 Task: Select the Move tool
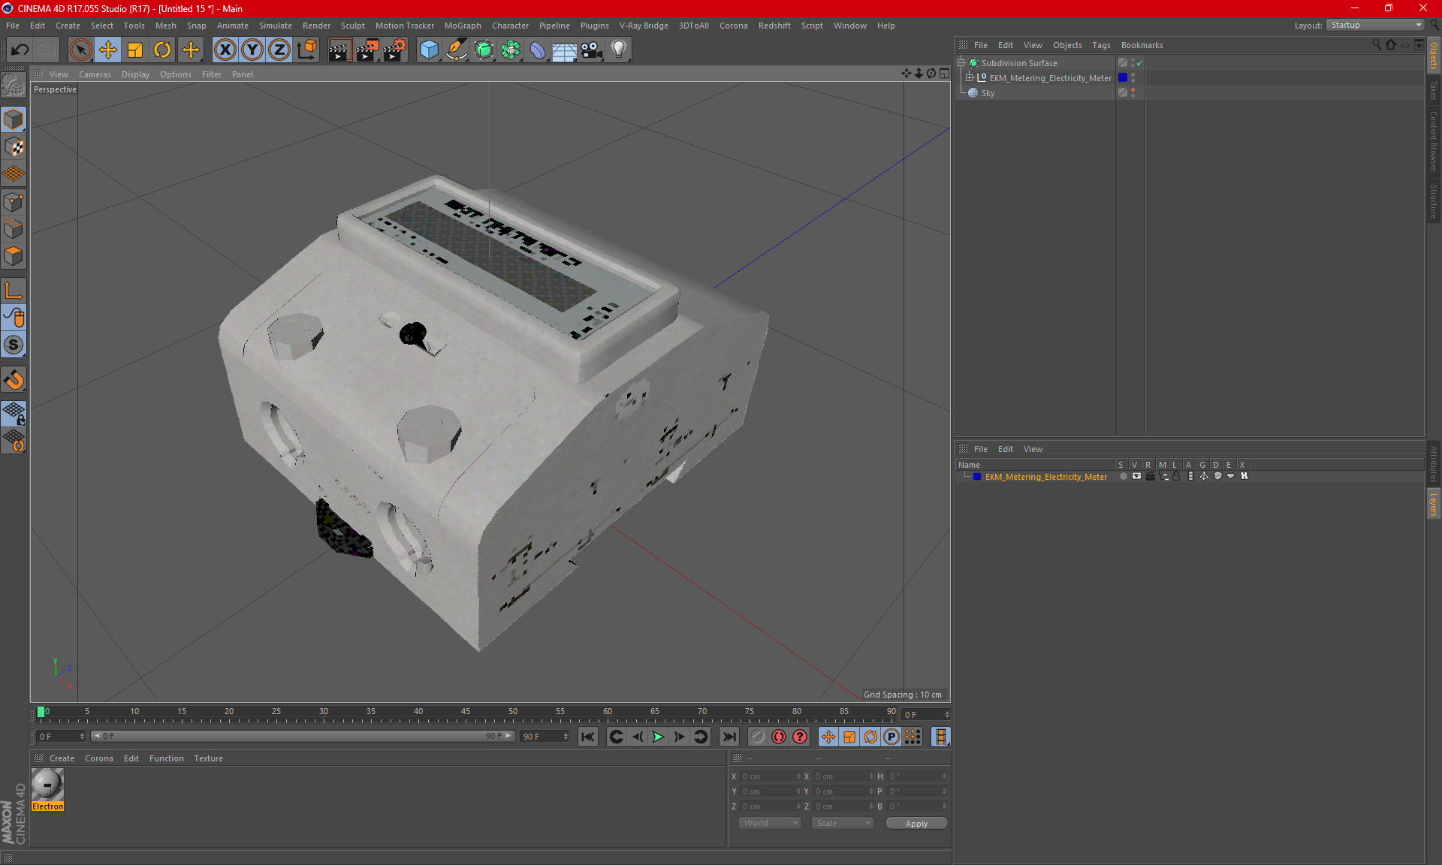[108, 50]
